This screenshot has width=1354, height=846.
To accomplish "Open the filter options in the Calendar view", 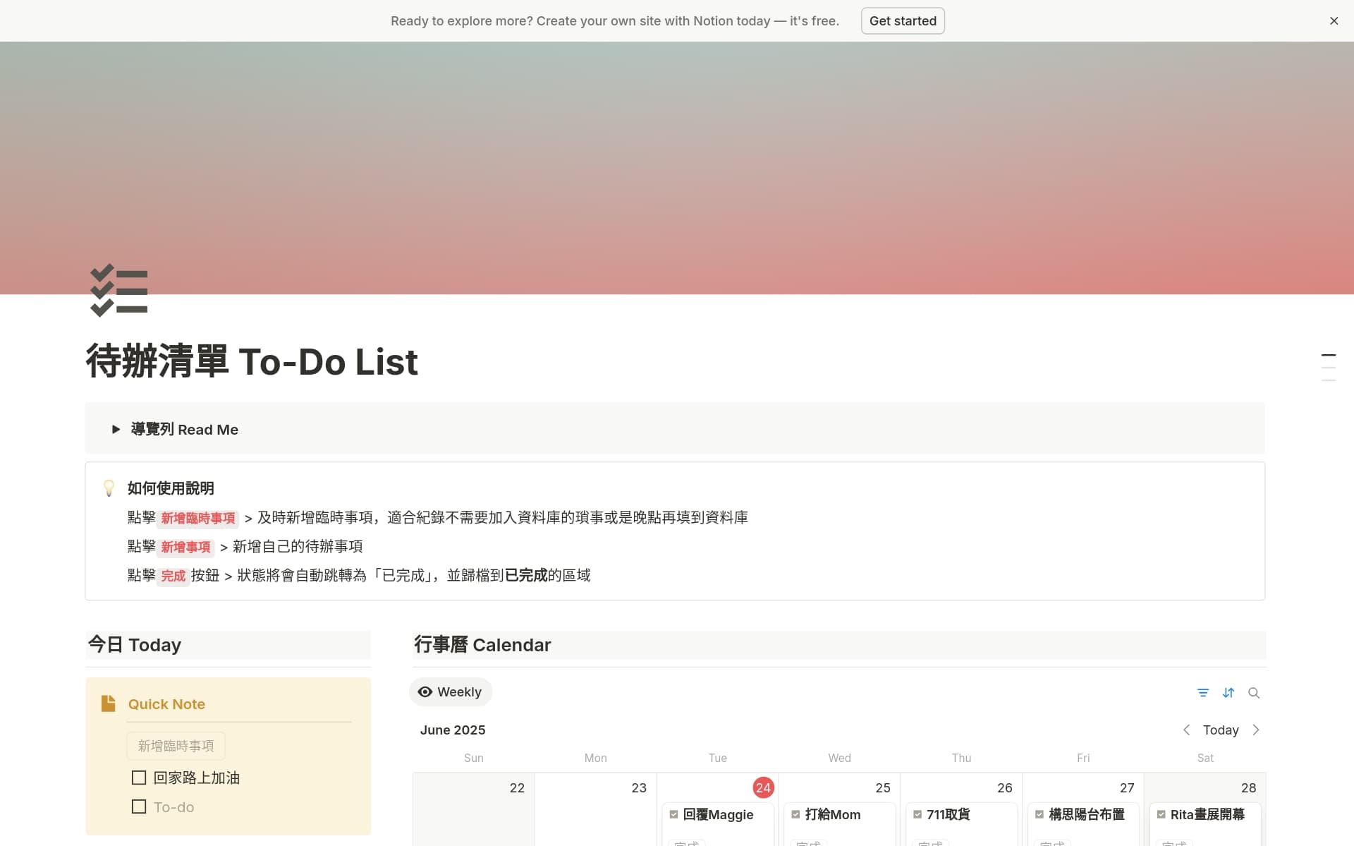I will (x=1203, y=692).
